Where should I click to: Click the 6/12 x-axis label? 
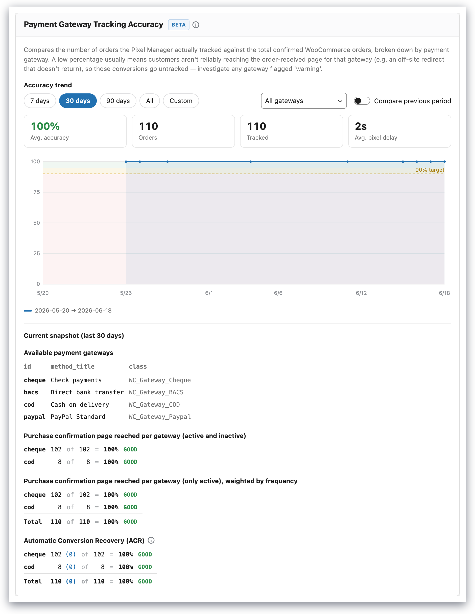coord(361,293)
